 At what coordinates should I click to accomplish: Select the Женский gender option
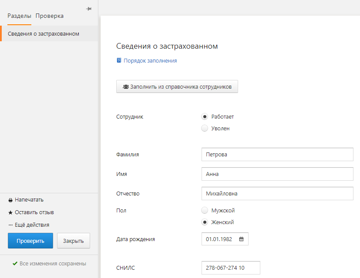[x=205, y=222]
